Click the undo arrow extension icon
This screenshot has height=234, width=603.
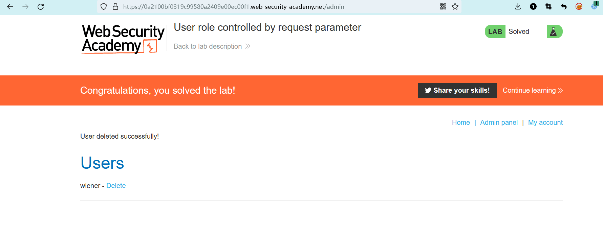[564, 7]
